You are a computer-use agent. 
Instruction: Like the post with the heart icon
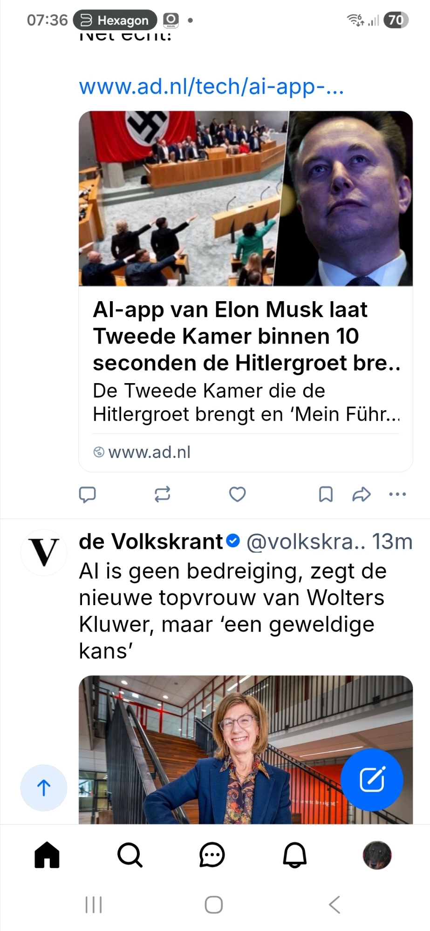point(237,494)
